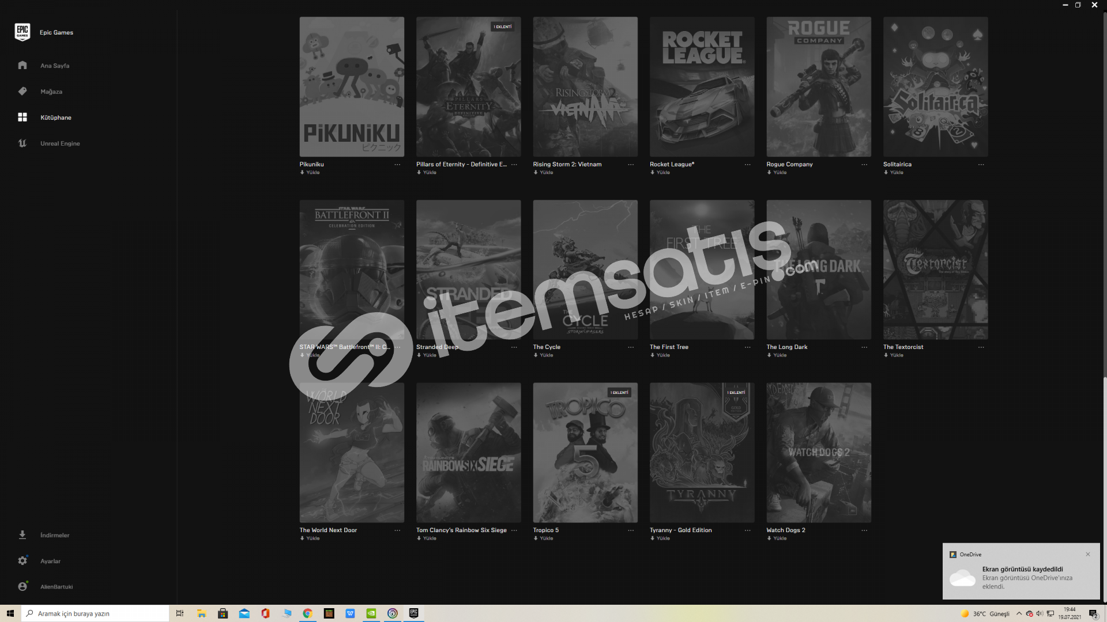The image size is (1107, 622).
Task: Click the Stranded Deep title text
Action: 438,347
